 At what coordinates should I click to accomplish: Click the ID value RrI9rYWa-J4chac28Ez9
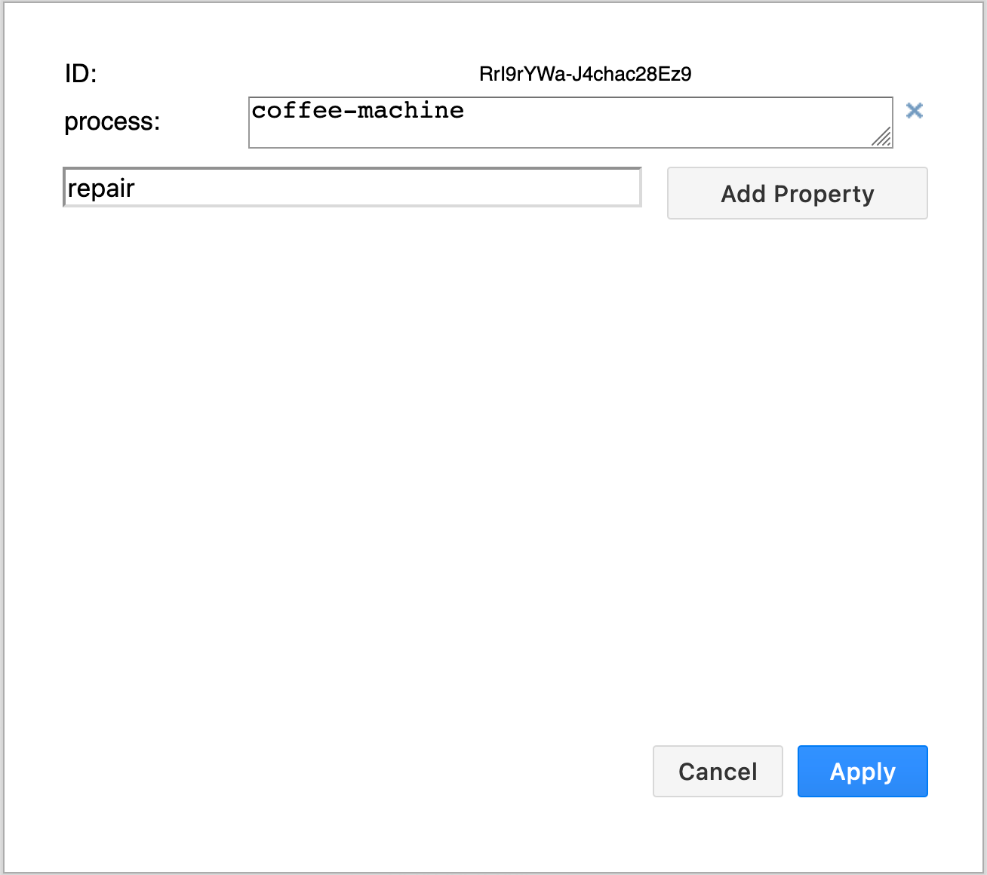(586, 74)
